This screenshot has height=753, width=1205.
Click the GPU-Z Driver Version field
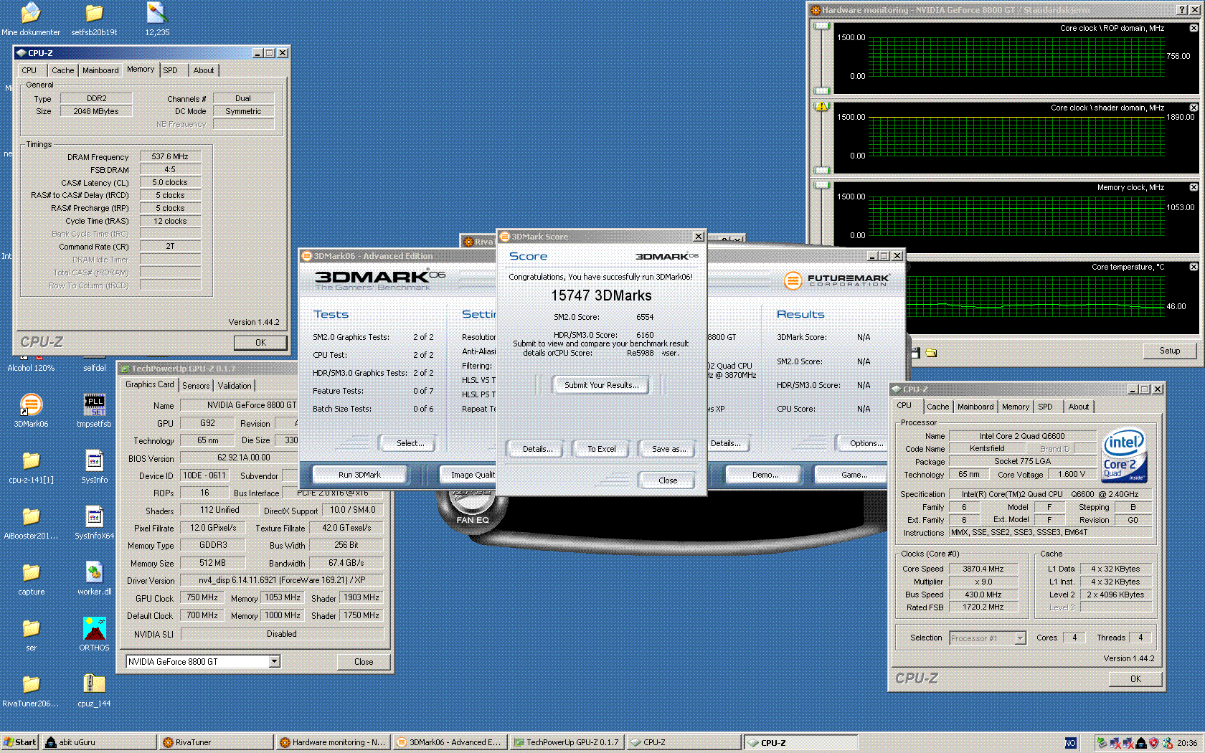click(282, 580)
